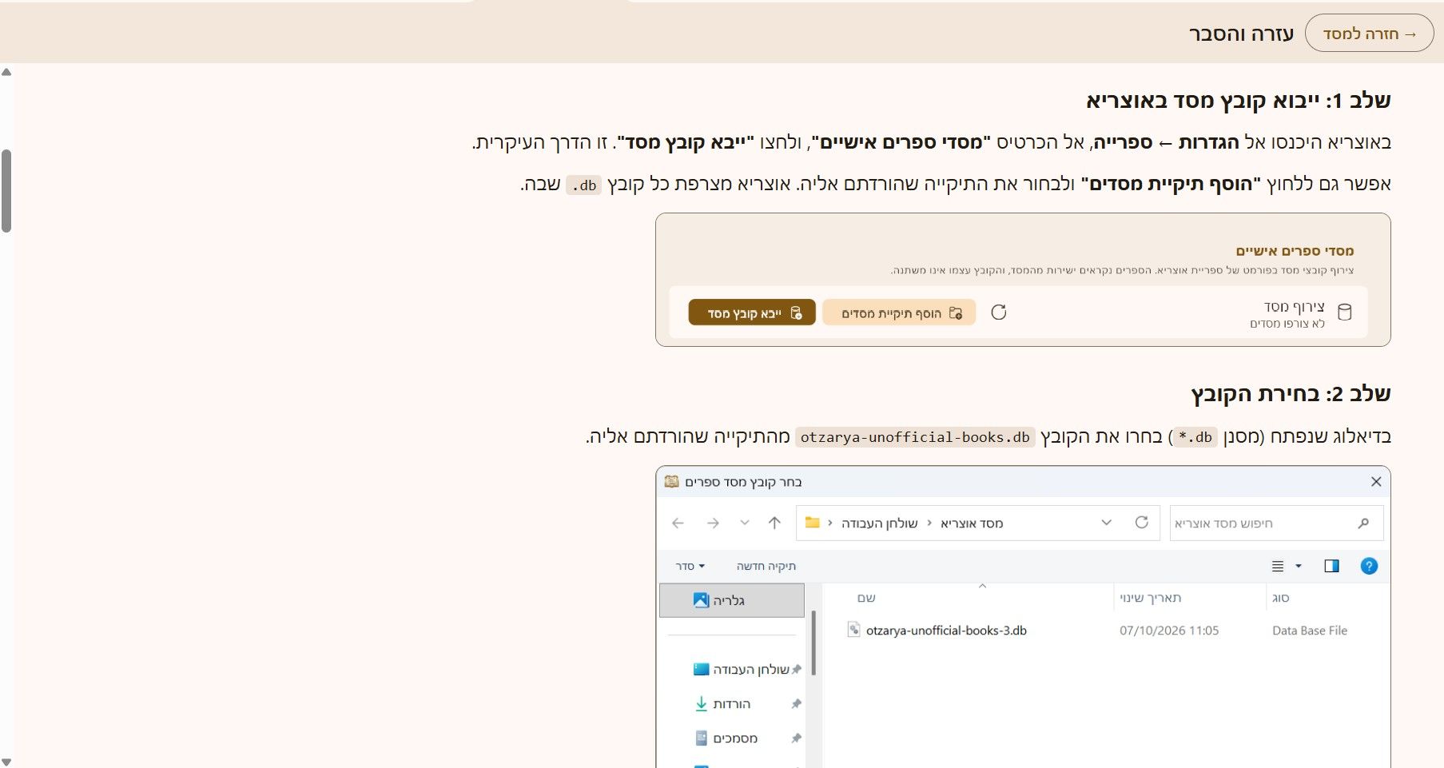Viewport: 1444px width, 768px height.
Task: Go forward with the right arrow in file dialog
Action: click(x=713, y=523)
